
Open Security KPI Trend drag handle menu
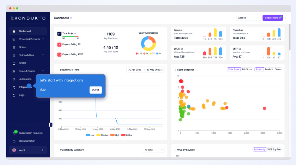coord(58,70)
